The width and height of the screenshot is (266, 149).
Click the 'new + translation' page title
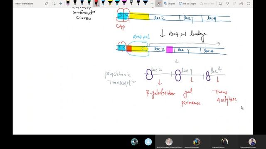24,4
